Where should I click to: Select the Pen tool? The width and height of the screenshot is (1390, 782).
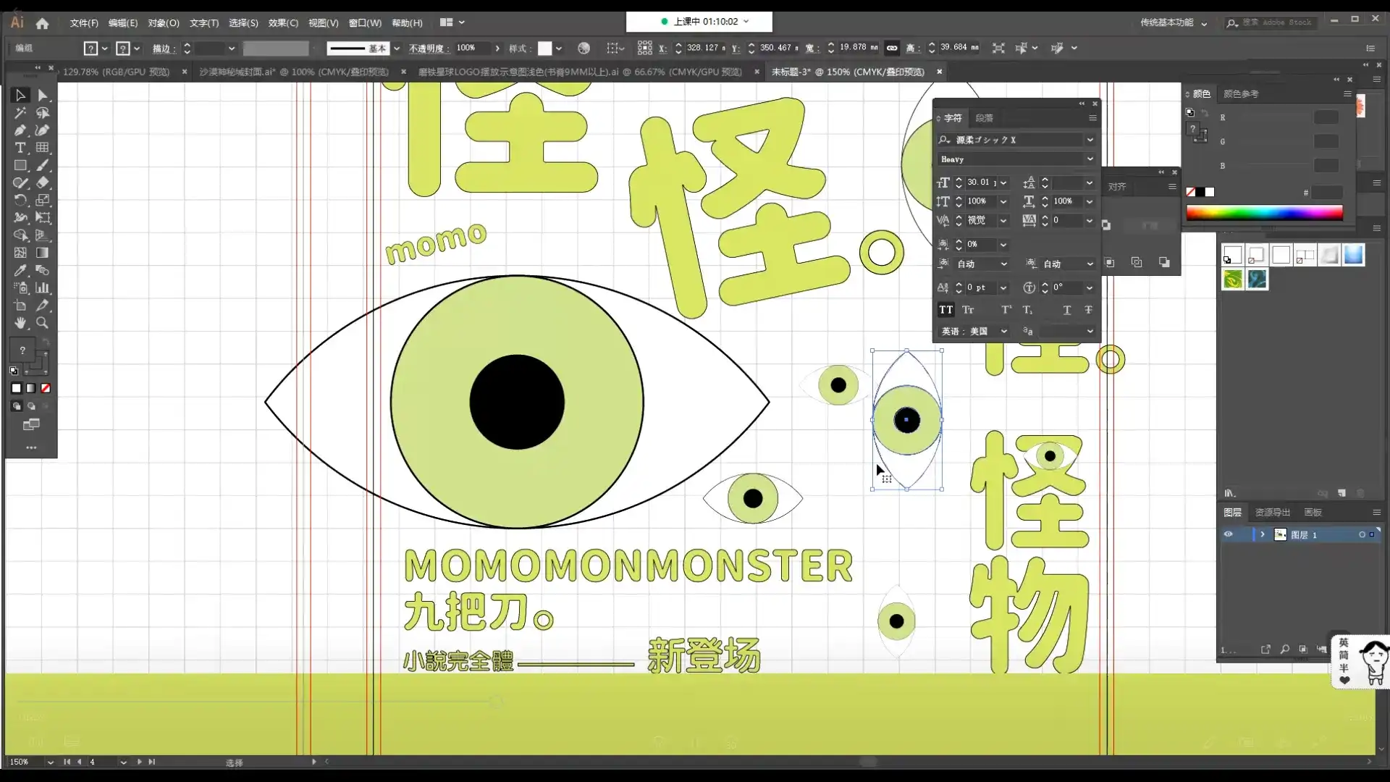point(20,130)
